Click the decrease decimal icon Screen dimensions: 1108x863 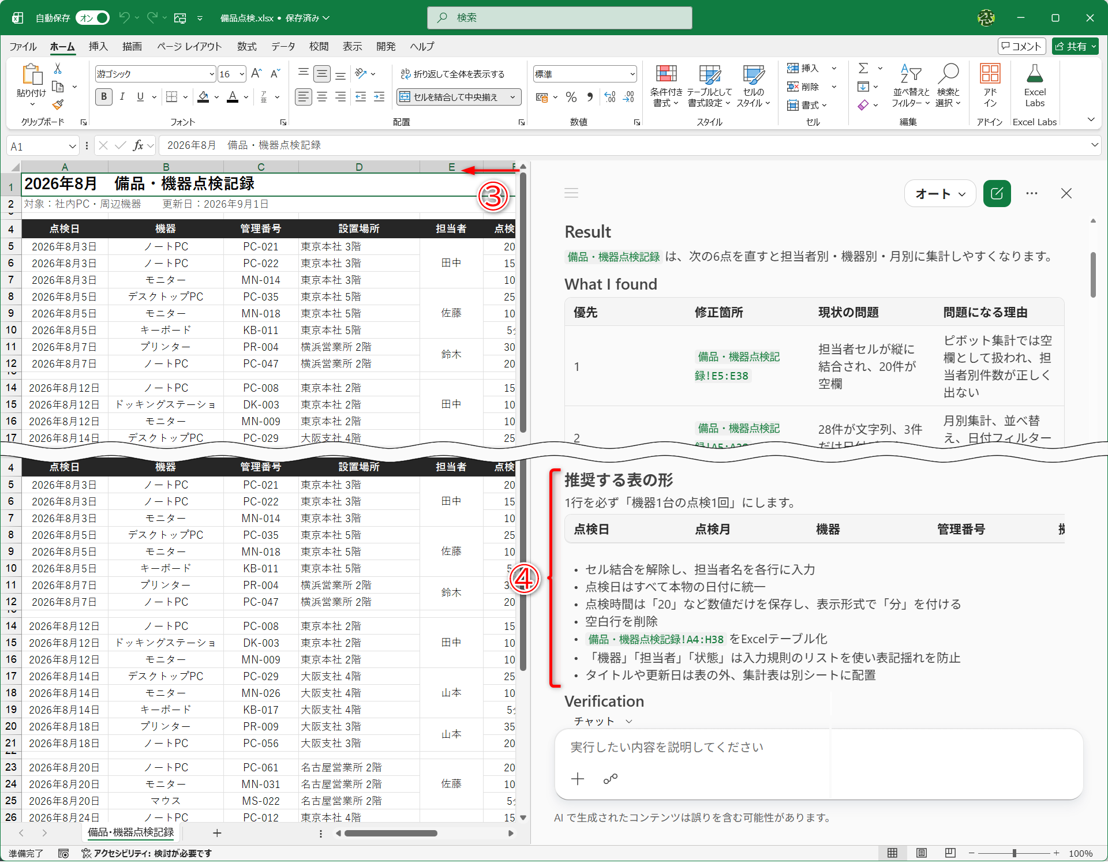pyautogui.click(x=628, y=97)
